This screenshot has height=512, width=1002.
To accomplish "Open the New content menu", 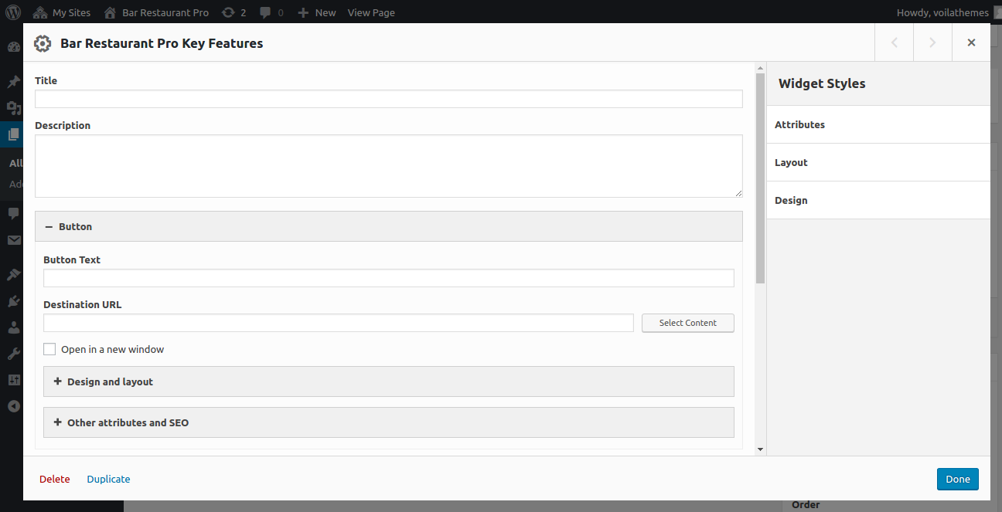I will click(x=317, y=12).
